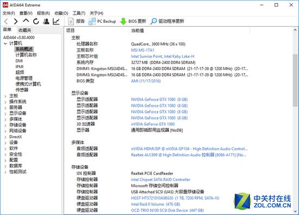299x215 pixels.
Task: Click the vertical scrollbar thumb
Action: pos(295,80)
